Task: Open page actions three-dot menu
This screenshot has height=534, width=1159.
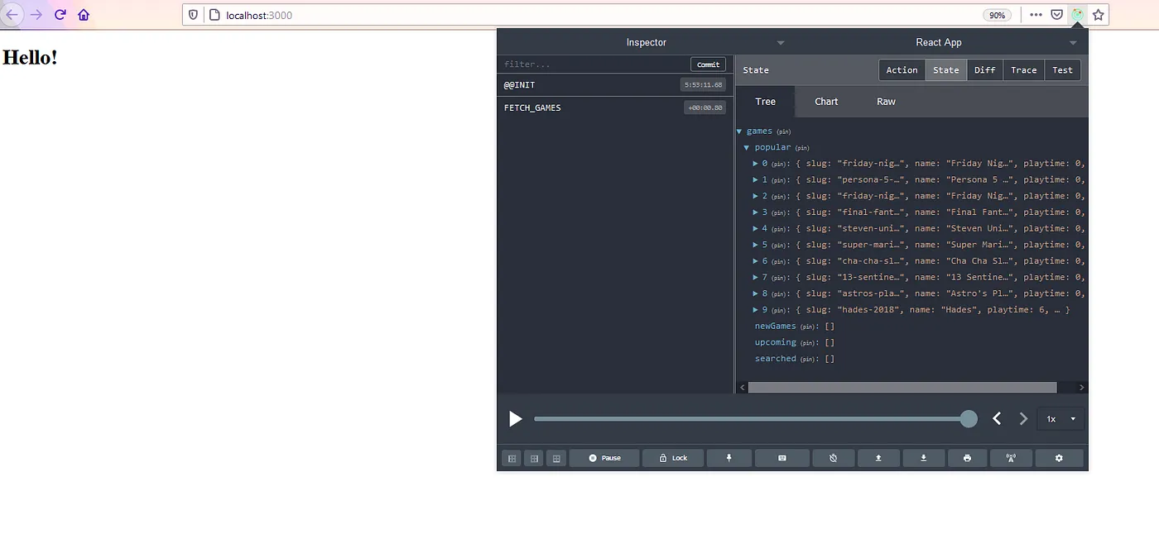Action: (1036, 15)
